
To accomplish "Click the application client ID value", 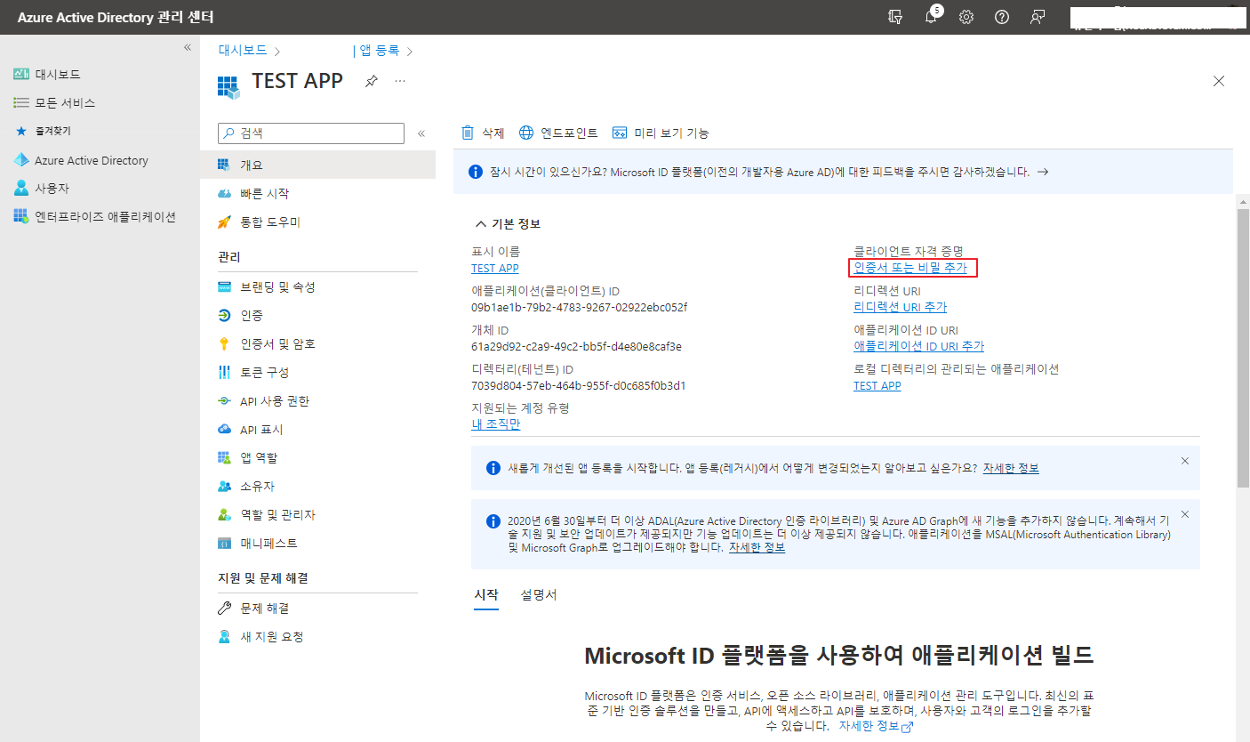I will click(579, 307).
